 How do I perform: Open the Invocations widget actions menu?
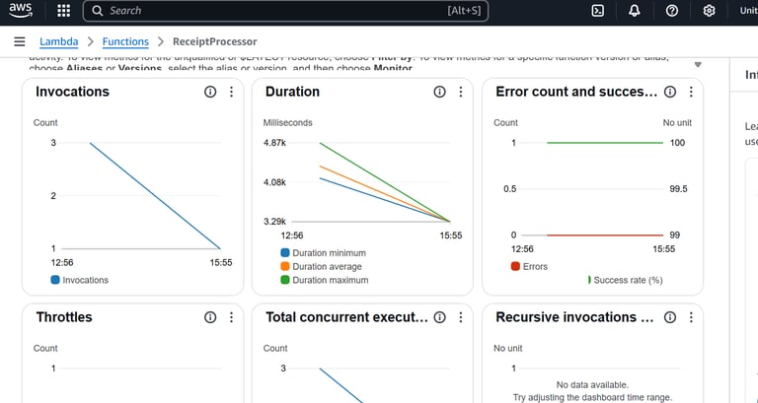tap(231, 92)
